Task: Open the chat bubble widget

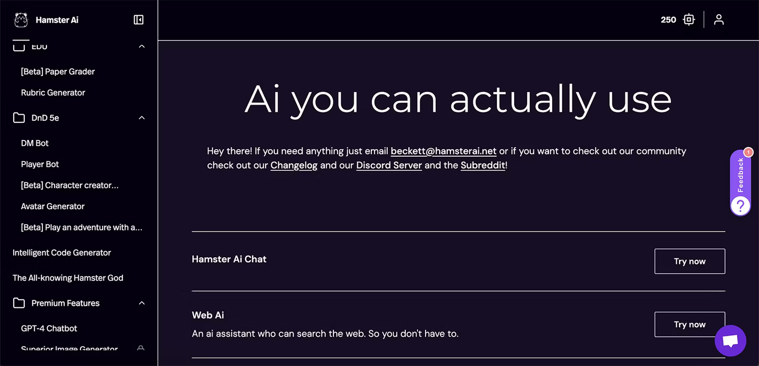Action: pos(730,341)
